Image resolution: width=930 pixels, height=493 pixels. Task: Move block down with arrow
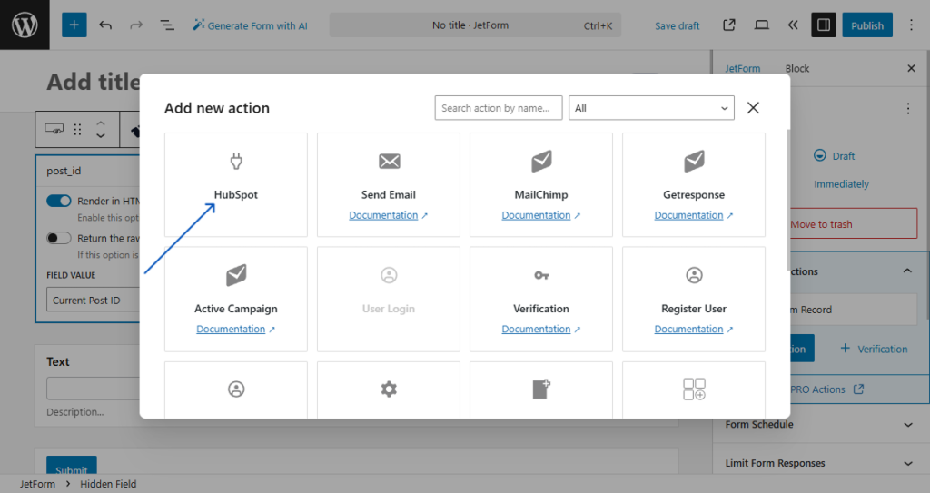101,136
